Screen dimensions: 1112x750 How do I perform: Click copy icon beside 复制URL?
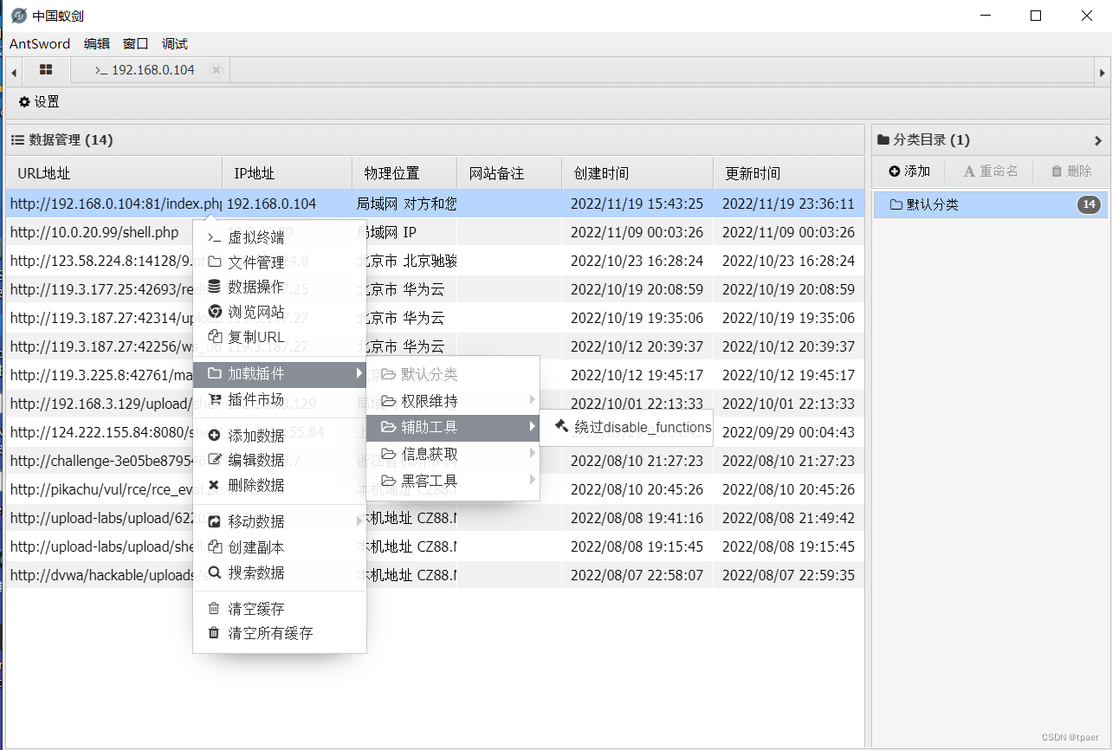[x=215, y=337]
